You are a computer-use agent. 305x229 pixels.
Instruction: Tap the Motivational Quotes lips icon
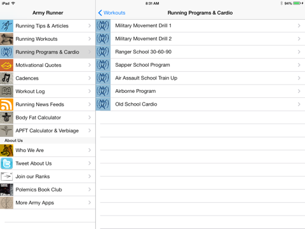pos(6,65)
